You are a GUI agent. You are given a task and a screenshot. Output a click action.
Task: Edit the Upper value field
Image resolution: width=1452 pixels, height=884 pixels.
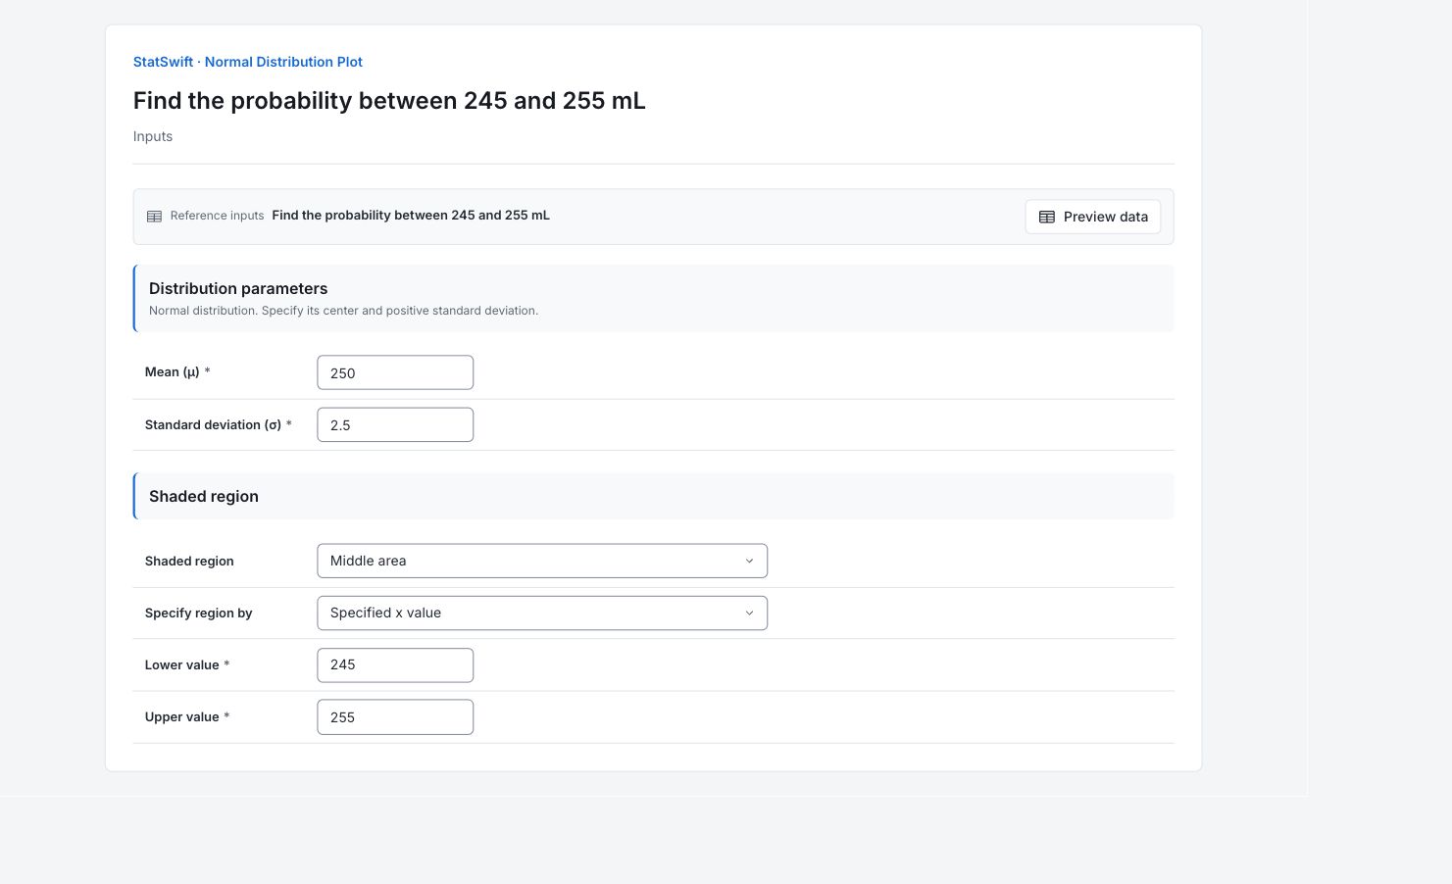pyautogui.click(x=395, y=716)
